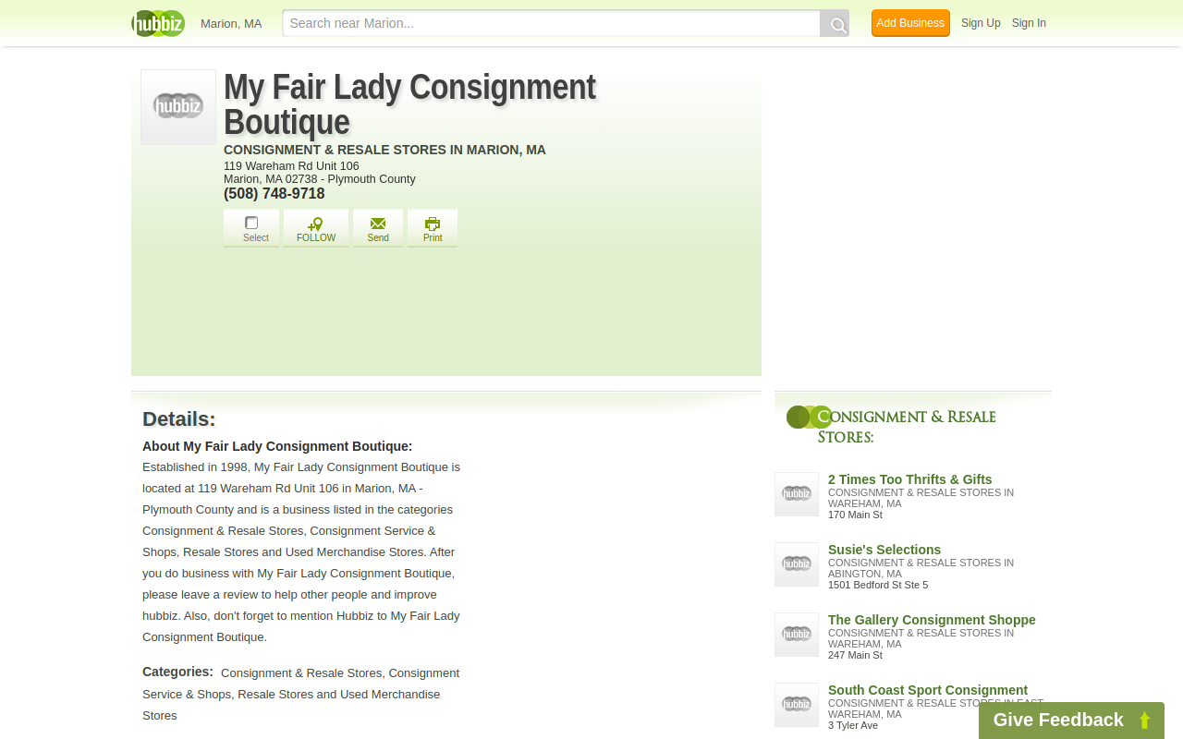Click address text 119 Wareham Rd Unit 106
The height and width of the screenshot is (739, 1183).
click(291, 166)
